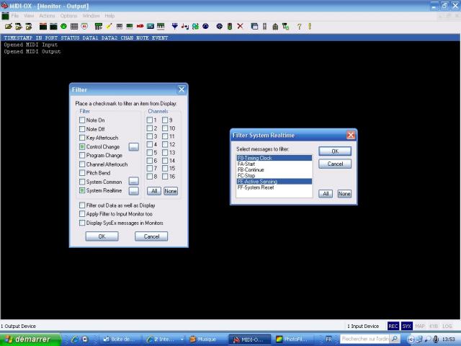The image size is (461, 346).
Task: Click the grid table toolbar icon
Action: tap(74, 27)
